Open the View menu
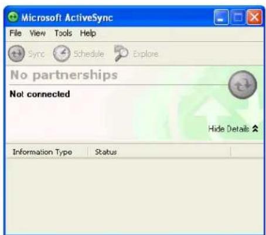Image resolution: width=266 pixels, height=235 pixels. 37,33
